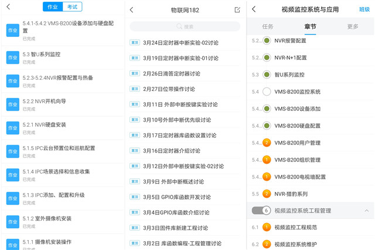Image resolution: width=375 pixels, height=250 pixels.
Task: Switch to the 考试 tab
Action: click(72, 7)
